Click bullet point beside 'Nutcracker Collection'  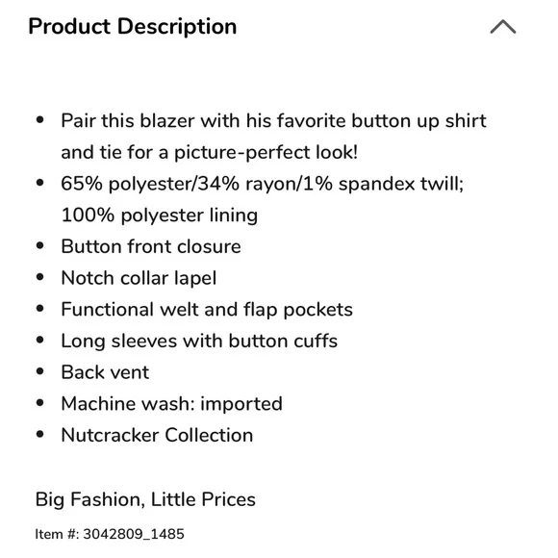click(x=40, y=435)
